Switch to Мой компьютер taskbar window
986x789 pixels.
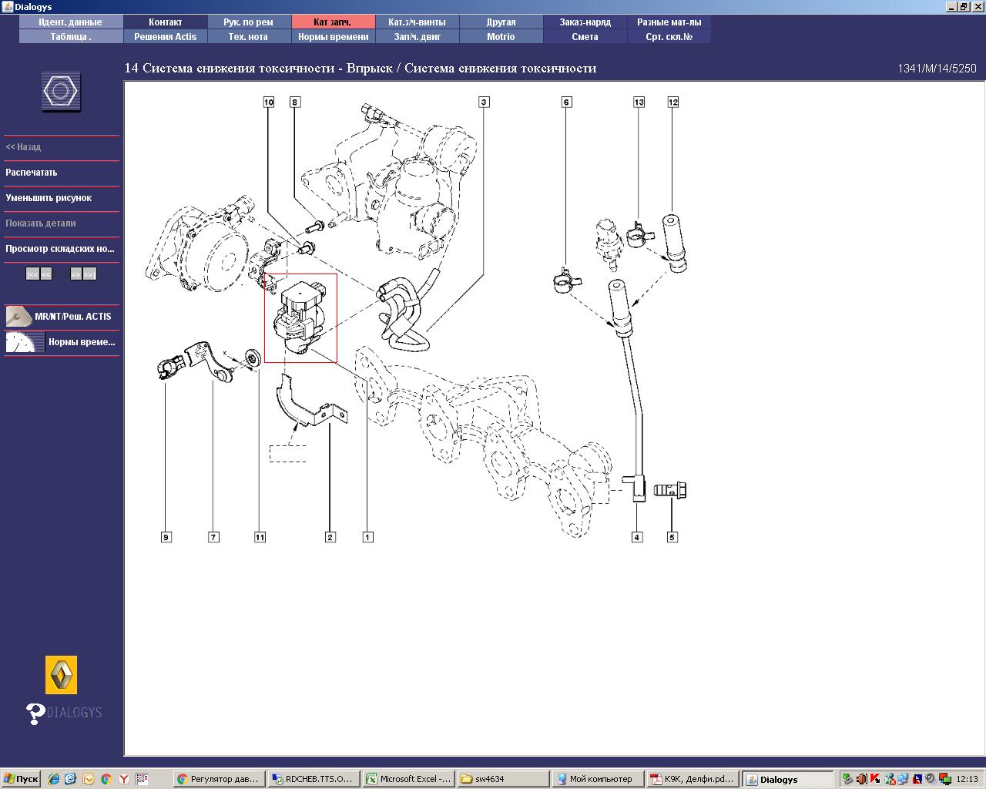click(598, 779)
